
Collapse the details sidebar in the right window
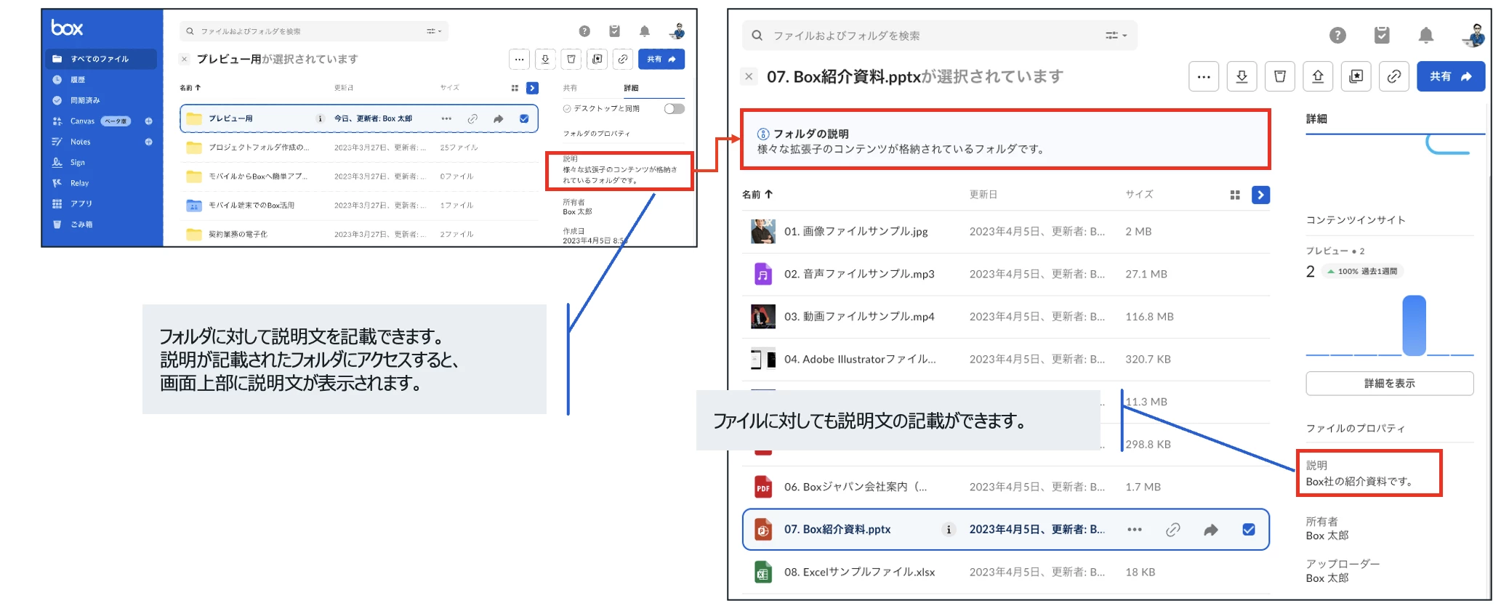1261,195
